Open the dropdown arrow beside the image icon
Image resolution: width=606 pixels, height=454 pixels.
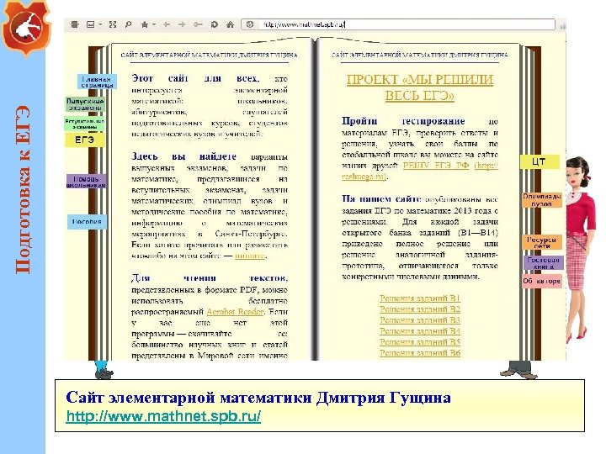click(100, 24)
